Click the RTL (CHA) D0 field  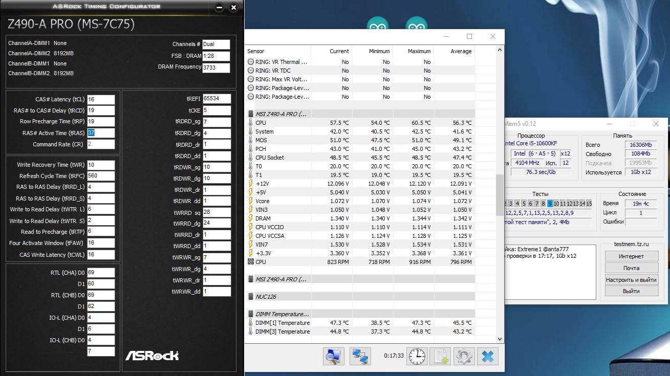pyautogui.click(x=101, y=273)
